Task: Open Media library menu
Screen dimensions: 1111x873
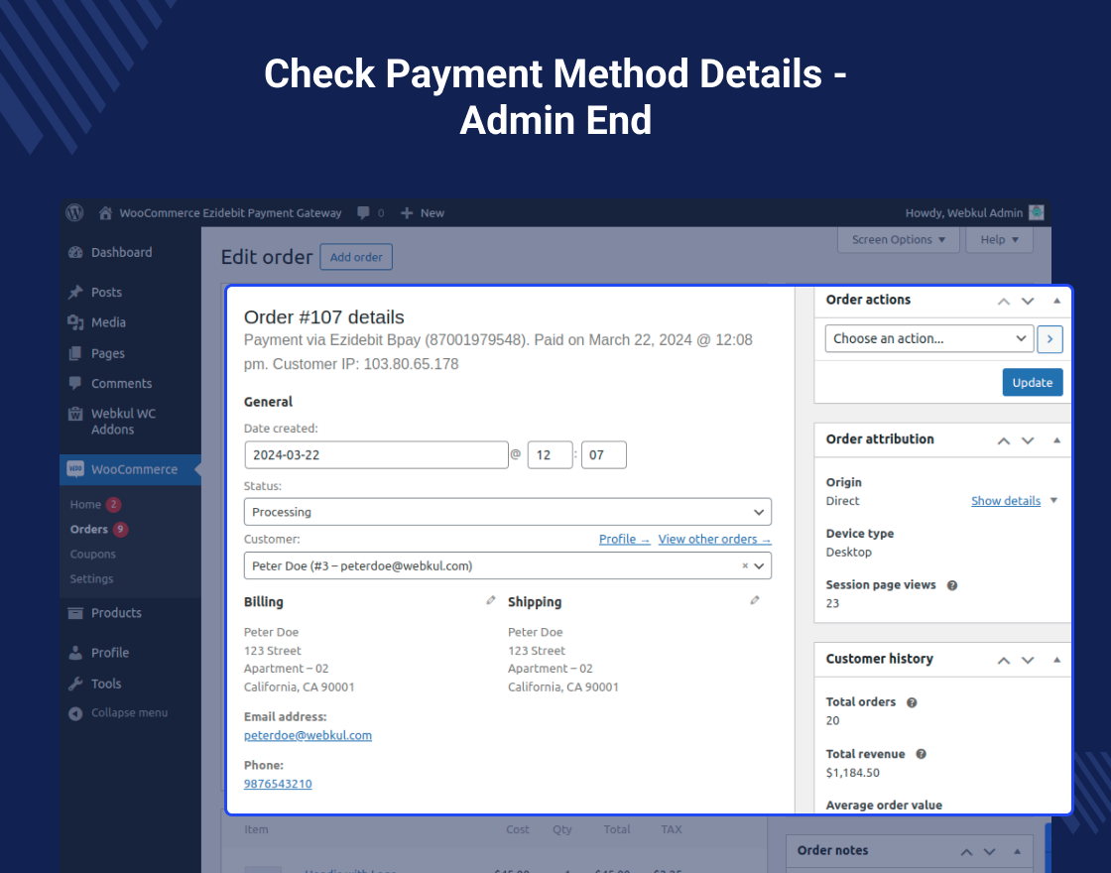Action: (108, 322)
